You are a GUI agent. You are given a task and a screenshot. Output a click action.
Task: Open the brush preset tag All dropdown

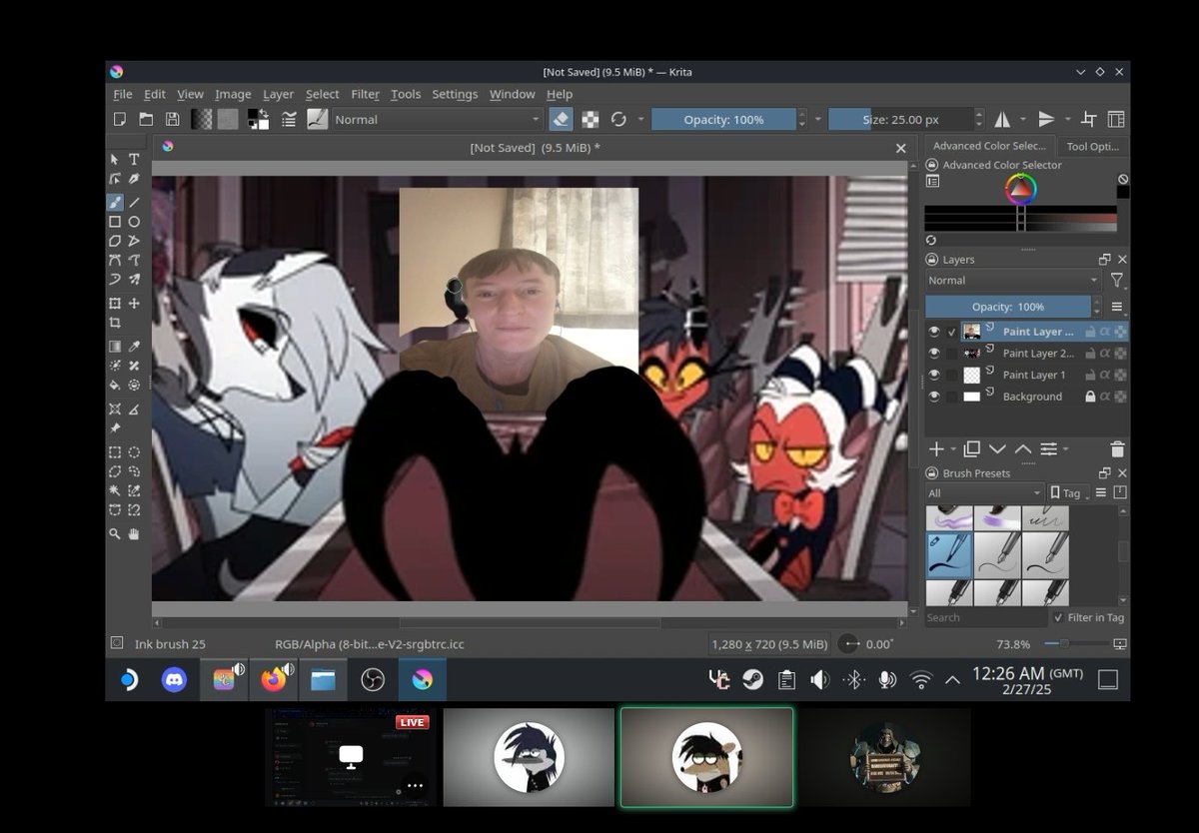click(984, 492)
